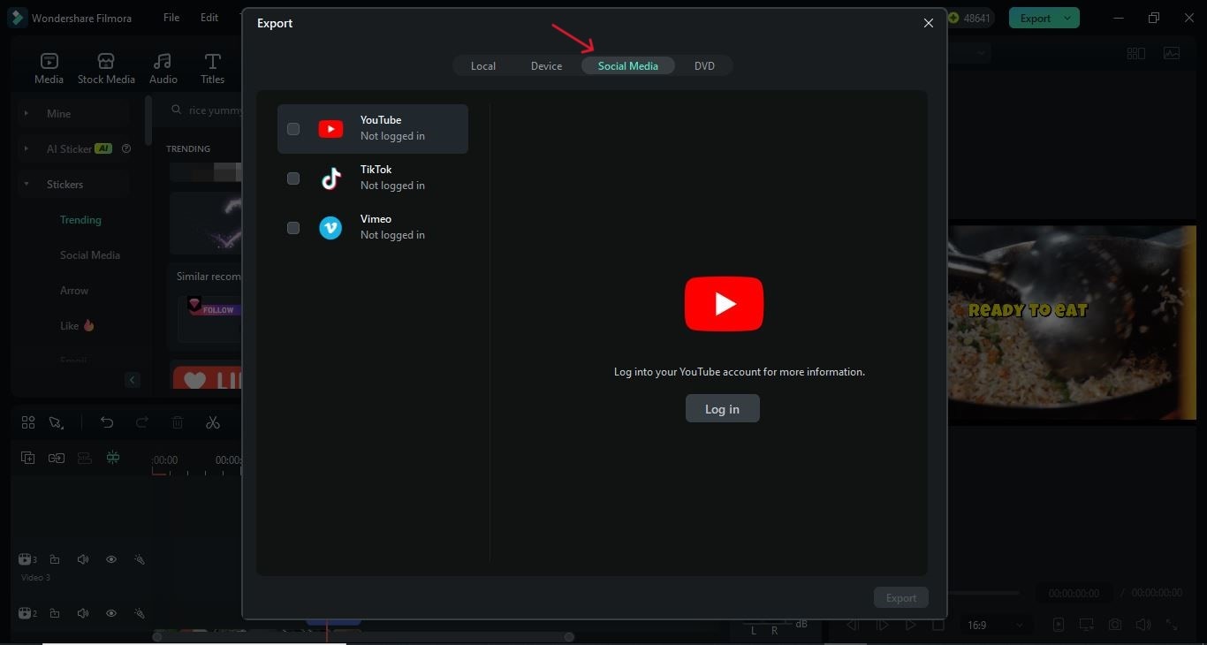Image resolution: width=1207 pixels, height=645 pixels.
Task: Close the Export dialog
Action: (x=928, y=23)
